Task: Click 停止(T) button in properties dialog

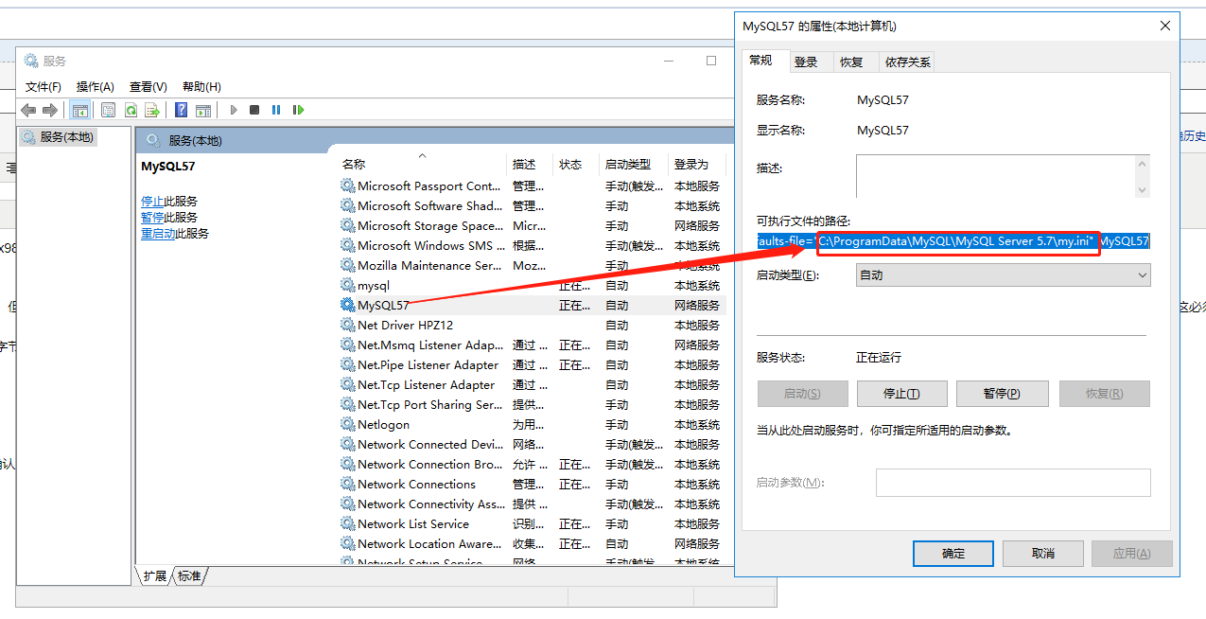Action: click(x=901, y=394)
